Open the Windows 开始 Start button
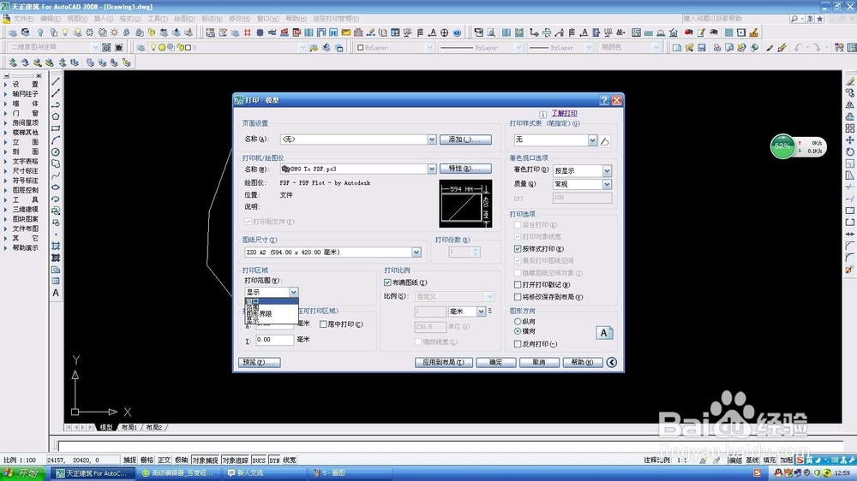Image resolution: width=857 pixels, height=481 pixels. [x=22, y=472]
